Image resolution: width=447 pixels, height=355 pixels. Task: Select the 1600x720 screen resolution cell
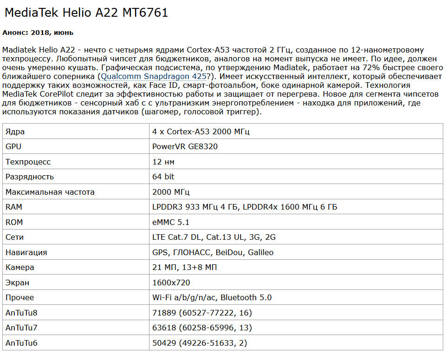tap(171, 283)
